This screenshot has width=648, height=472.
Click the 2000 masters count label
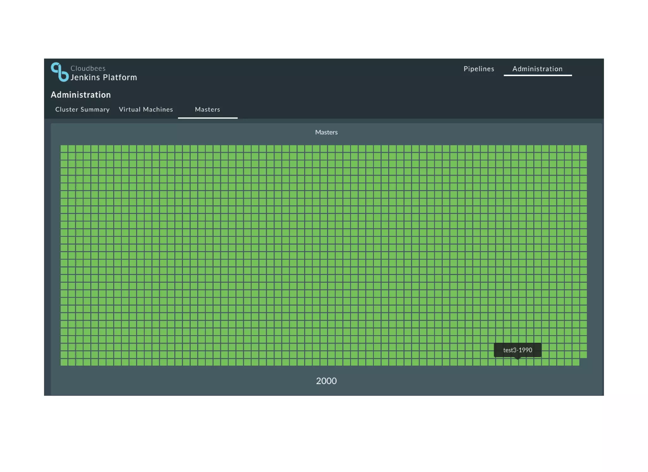pos(326,381)
